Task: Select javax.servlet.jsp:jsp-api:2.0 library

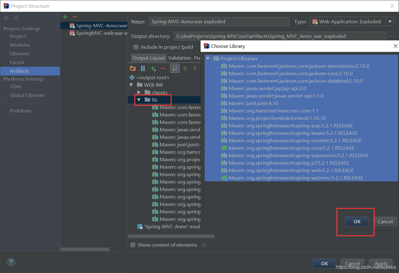Action: click(301, 89)
